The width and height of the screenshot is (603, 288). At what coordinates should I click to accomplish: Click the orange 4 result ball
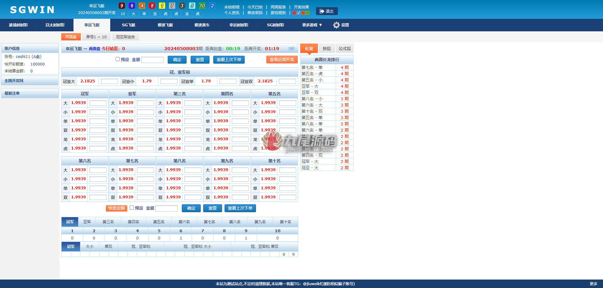[142, 6]
